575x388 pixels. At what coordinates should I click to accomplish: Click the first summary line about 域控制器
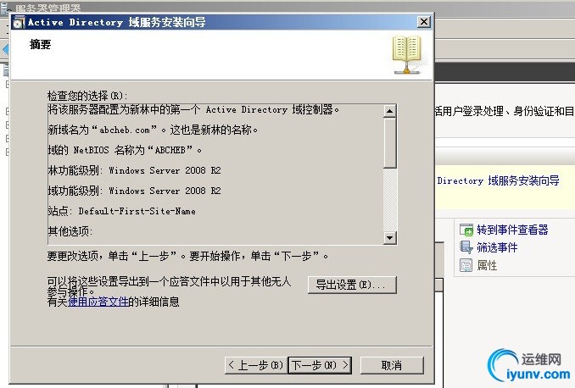tap(193, 109)
